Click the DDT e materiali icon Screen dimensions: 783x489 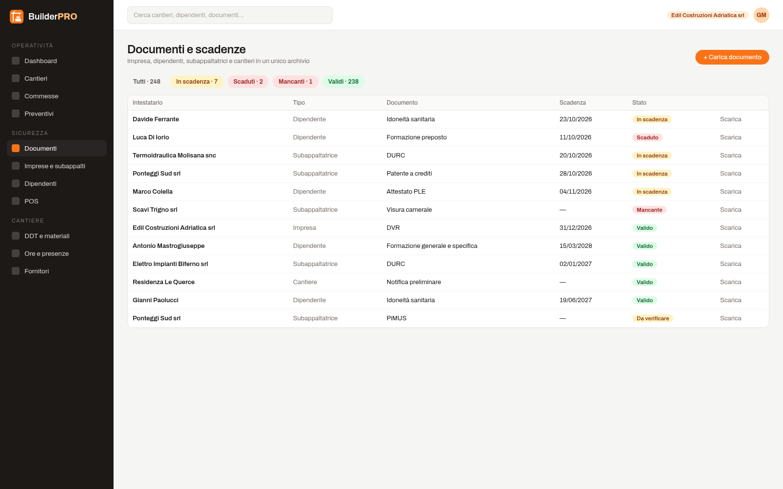click(16, 236)
